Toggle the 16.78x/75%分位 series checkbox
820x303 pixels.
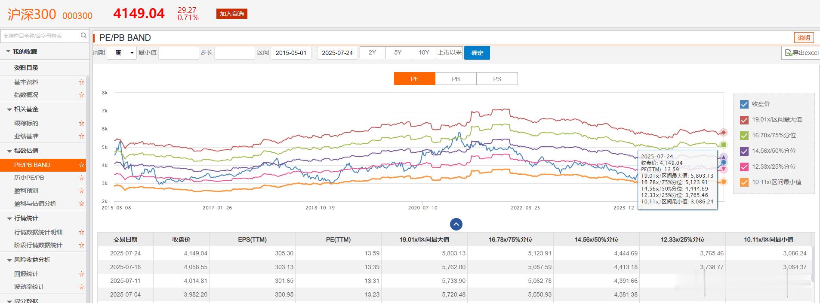[x=744, y=136]
